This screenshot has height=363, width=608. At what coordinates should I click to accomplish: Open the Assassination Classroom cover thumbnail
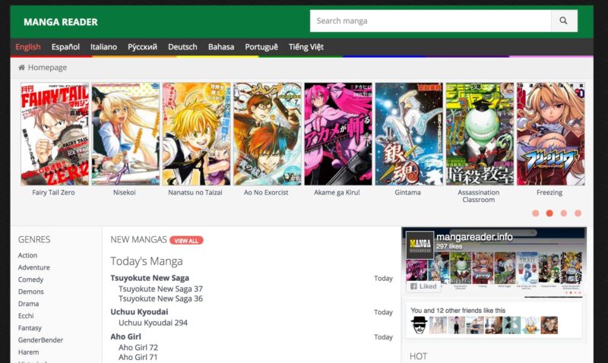coord(480,134)
